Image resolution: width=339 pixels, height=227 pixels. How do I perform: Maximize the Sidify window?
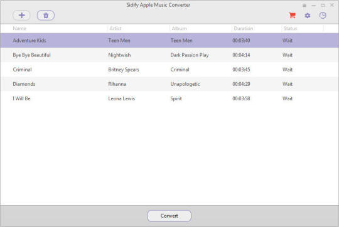[323, 5]
